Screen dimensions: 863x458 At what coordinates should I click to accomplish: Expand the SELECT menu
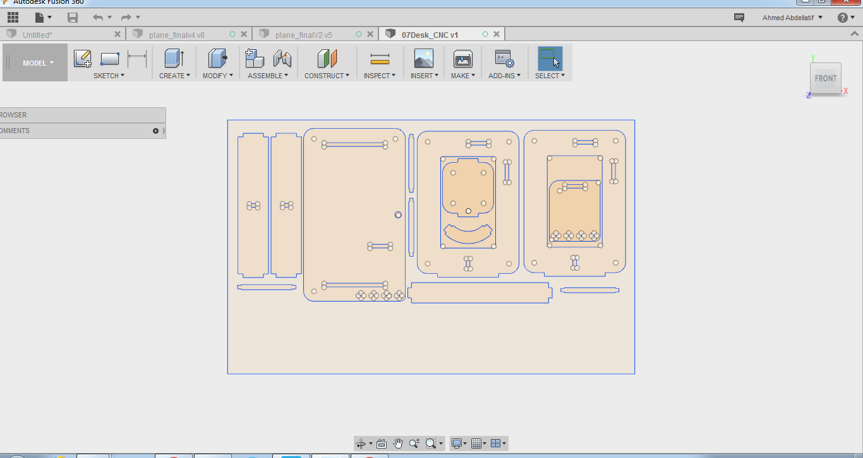tap(550, 76)
